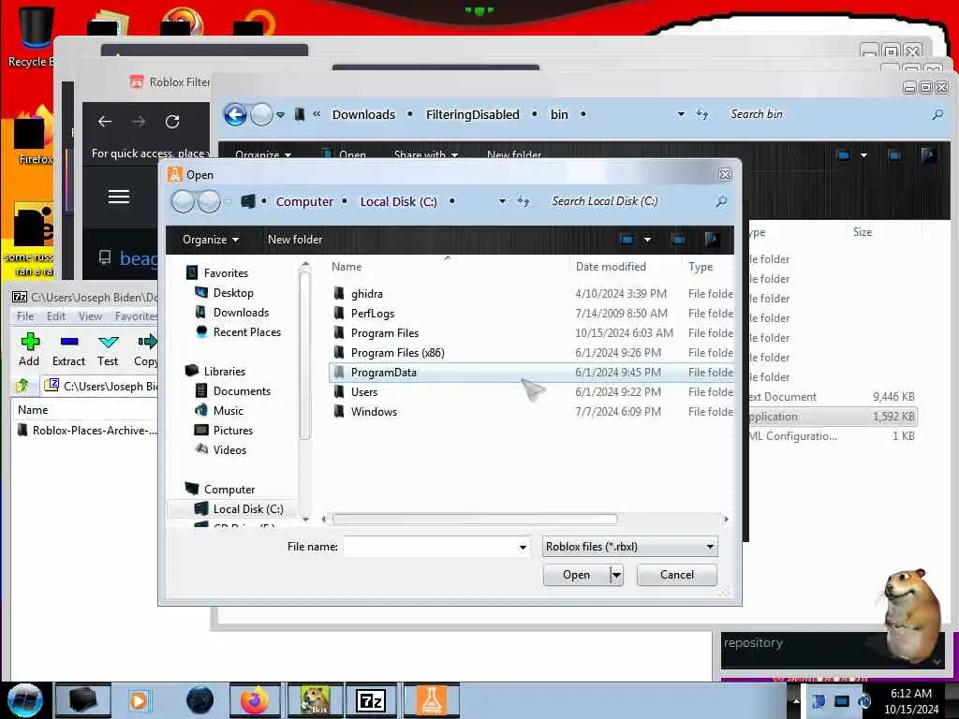Screen dimensions: 959x719
Task: Select Local Disk (C:) in sidebar tree
Action: [247, 508]
